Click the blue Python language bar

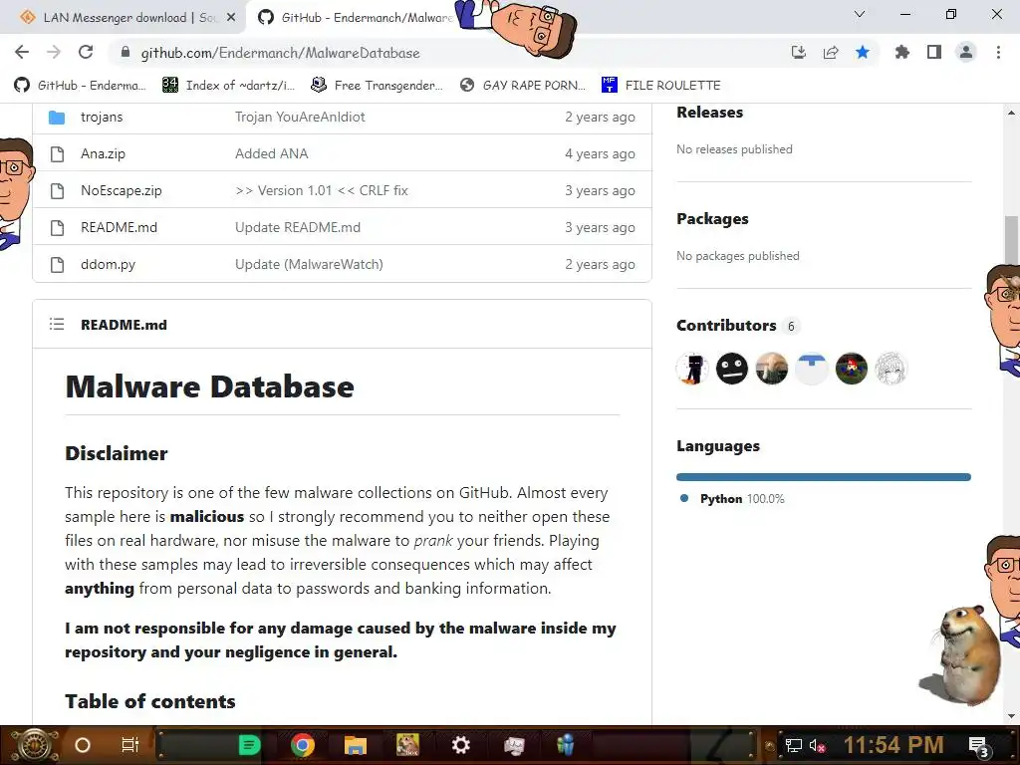tap(824, 477)
